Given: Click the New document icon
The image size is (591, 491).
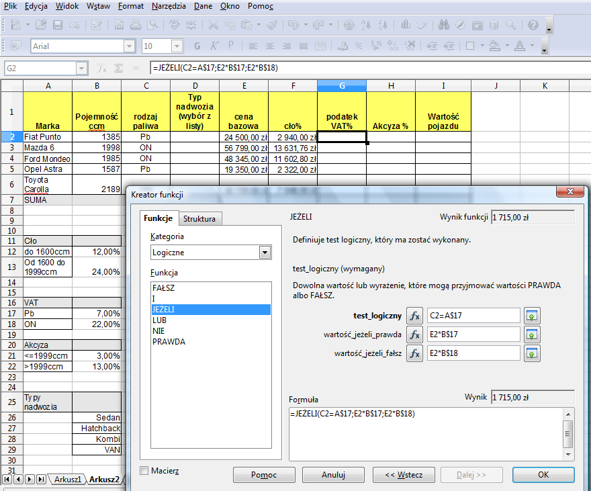Looking at the screenshot, I should (x=15, y=25).
